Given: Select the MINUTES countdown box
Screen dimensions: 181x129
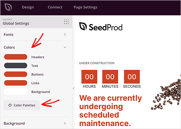Looking at the screenshot, I should [x=110, y=77].
